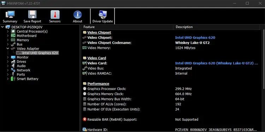The width and height of the screenshot is (265, 132).
Task: Click the DESKTOP-PG59Q0V computer icon
Action: point(8,27)
